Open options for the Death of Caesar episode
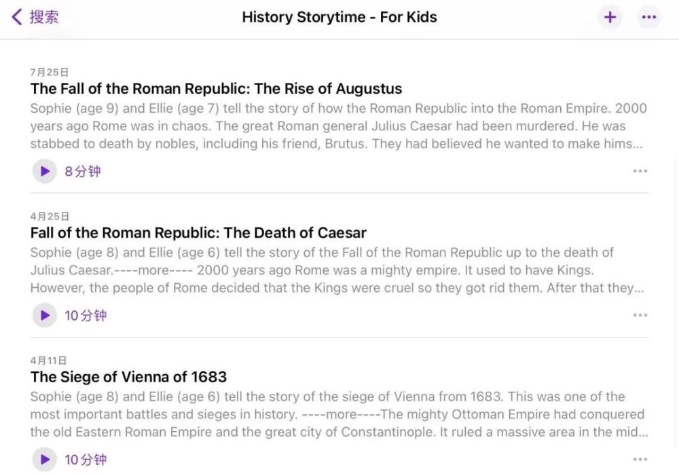 click(x=640, y=315)
